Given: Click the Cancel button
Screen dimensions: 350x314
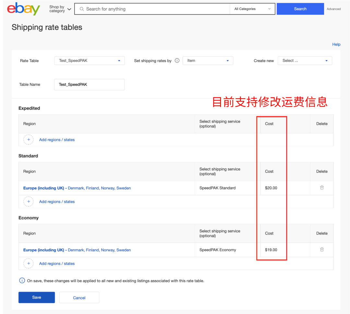Looking at the screenshot, I should coord(79,297).
